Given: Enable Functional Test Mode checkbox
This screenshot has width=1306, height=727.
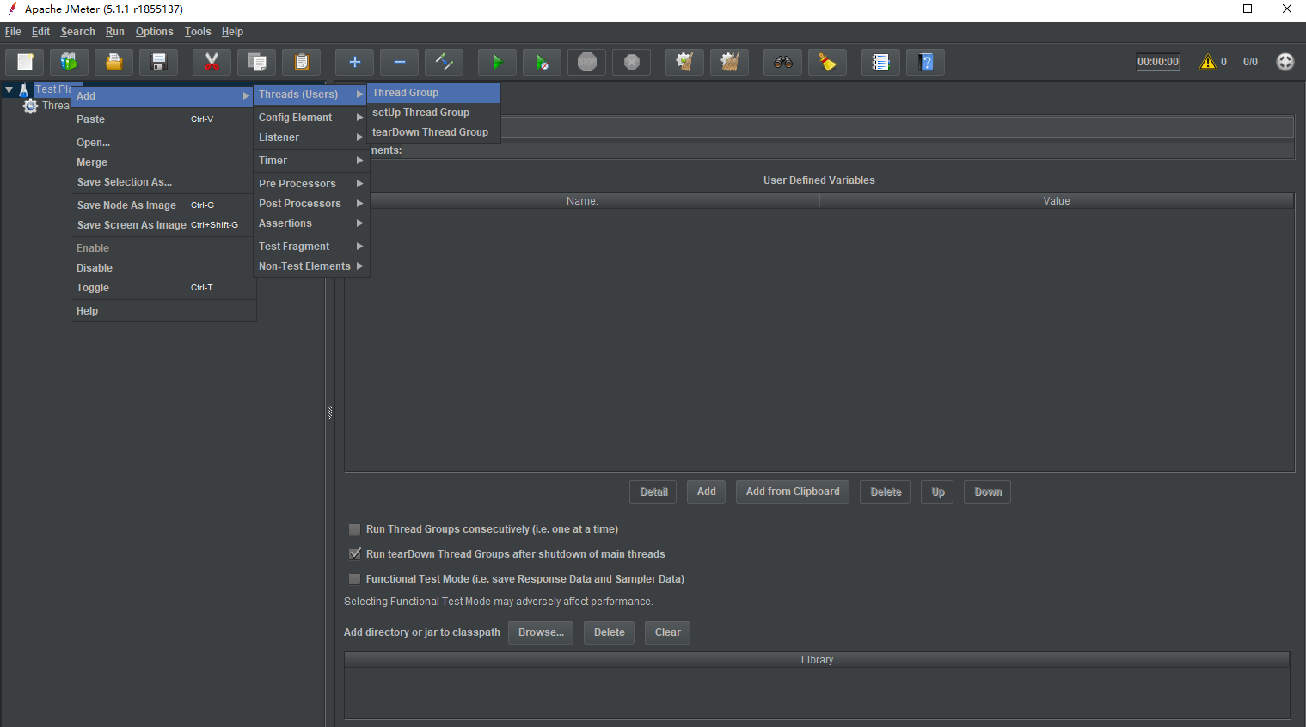Looking at the screenshot, I should click(354, 579).
